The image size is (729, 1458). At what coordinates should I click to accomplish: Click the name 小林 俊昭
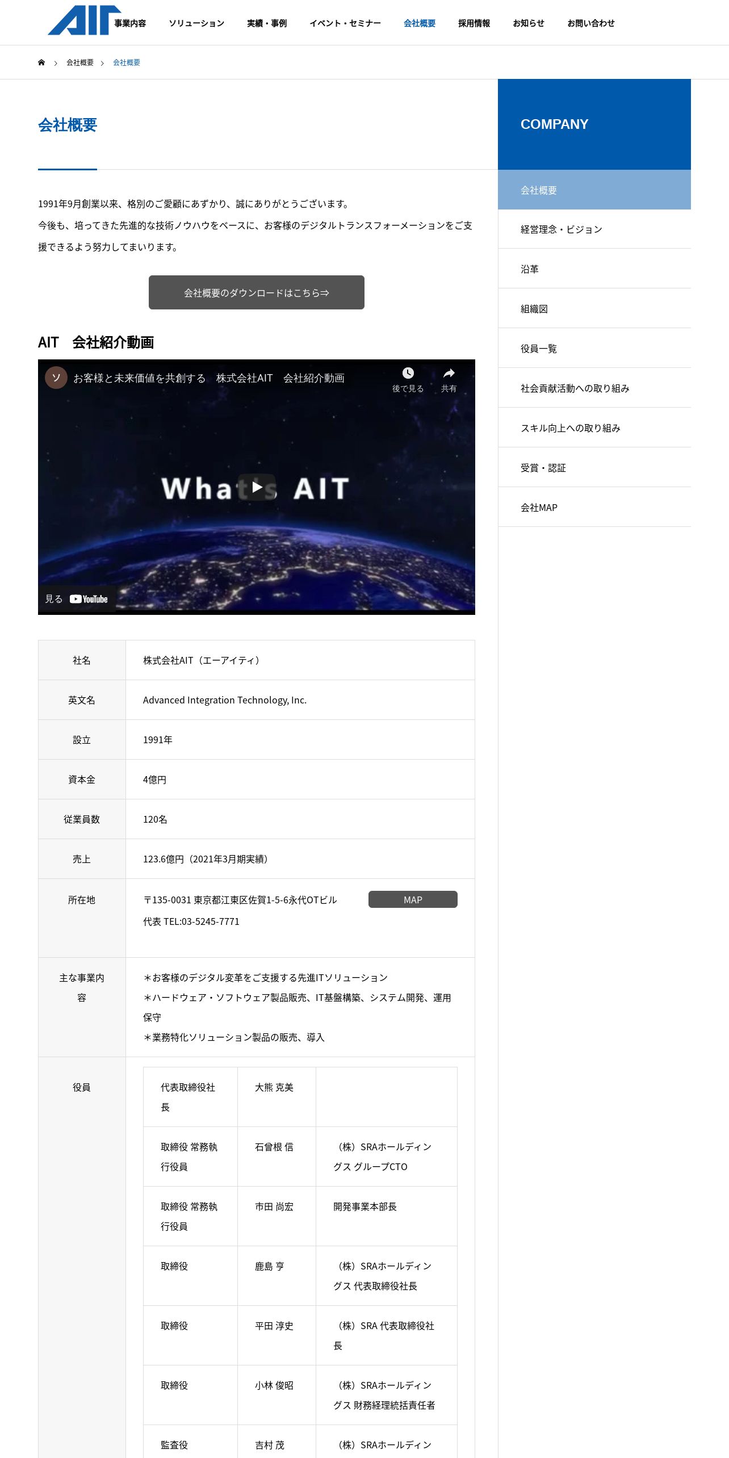tap(274, 1385)
